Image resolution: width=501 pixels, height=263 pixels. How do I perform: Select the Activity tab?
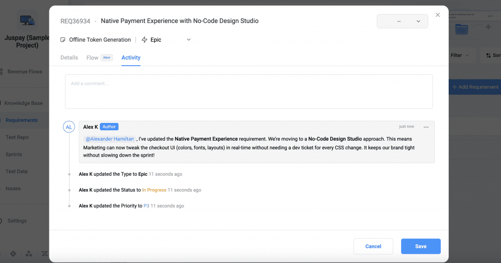pyautogui.click(x=131, y=58)
